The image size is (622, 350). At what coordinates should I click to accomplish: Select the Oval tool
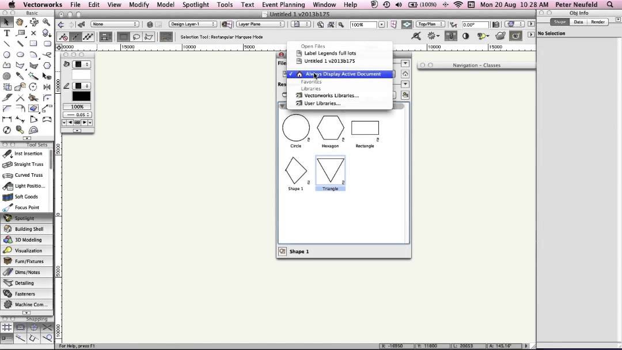(x=20, y=54)
